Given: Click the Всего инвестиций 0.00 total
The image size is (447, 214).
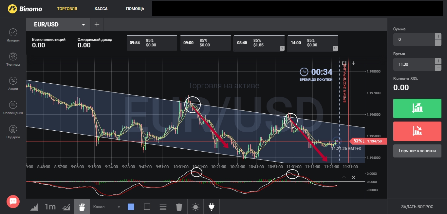Looking at the screenshot, I should click(49, 43).
